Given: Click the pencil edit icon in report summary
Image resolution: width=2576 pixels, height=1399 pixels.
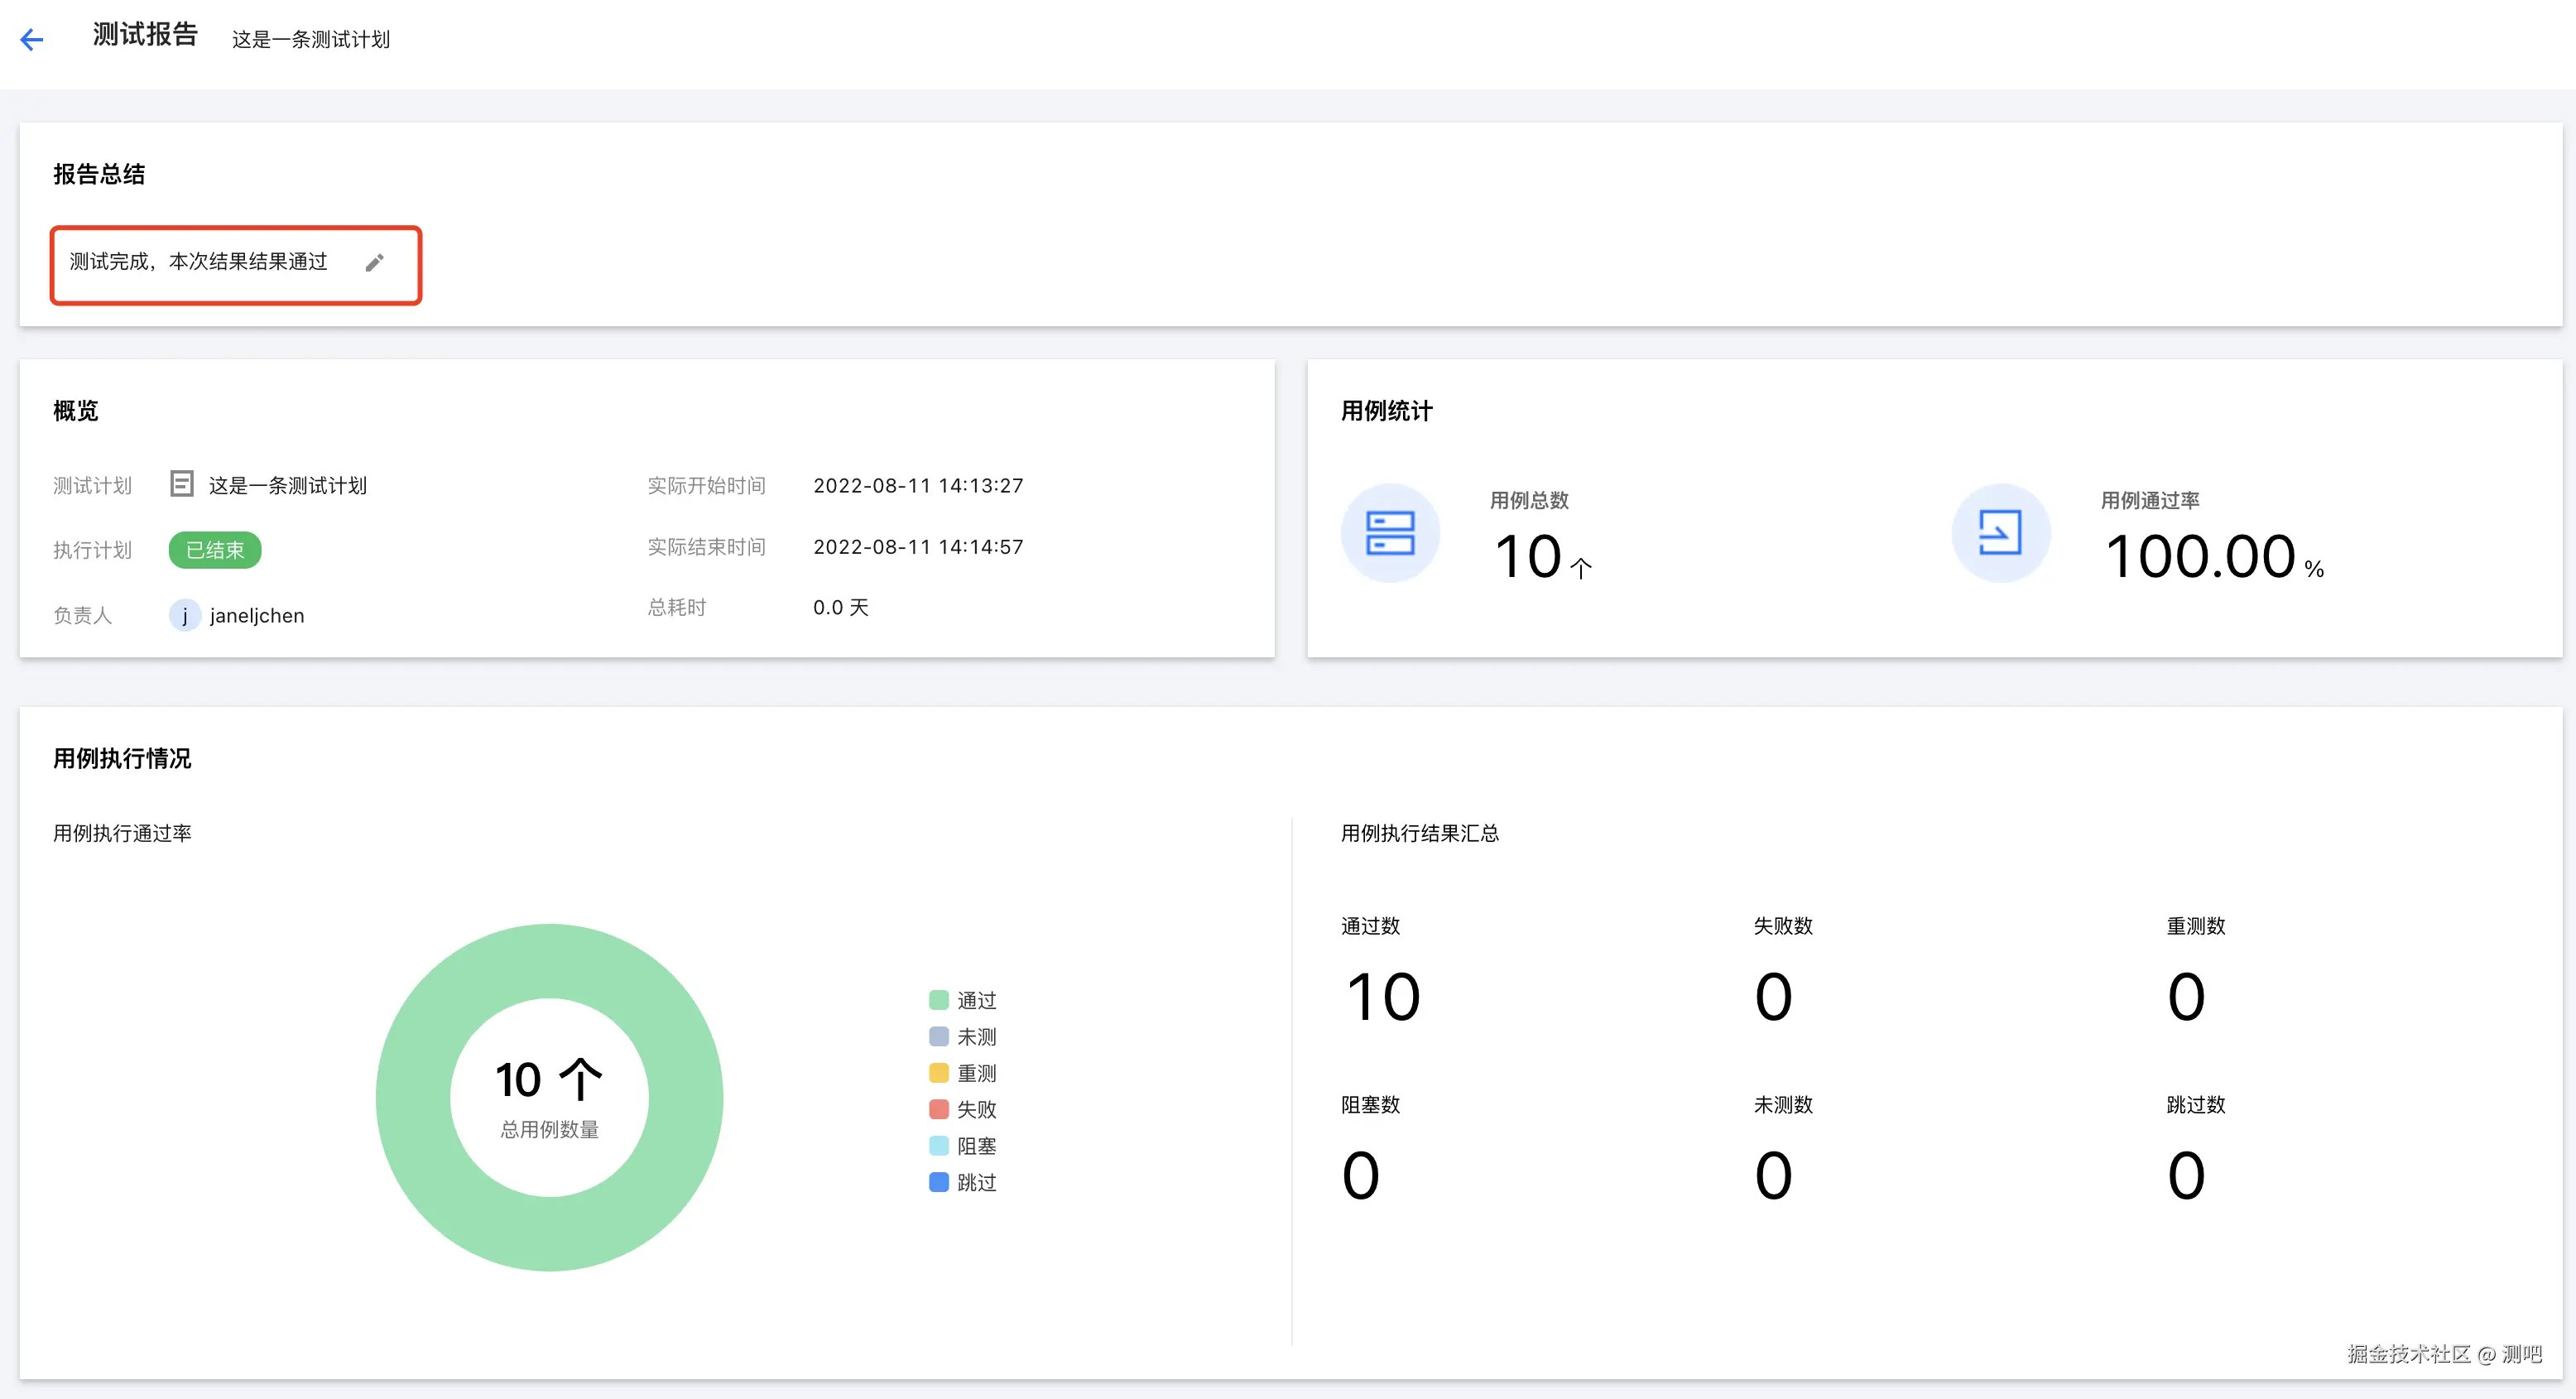Looking at the screenshot, I should tap(374, 263).
